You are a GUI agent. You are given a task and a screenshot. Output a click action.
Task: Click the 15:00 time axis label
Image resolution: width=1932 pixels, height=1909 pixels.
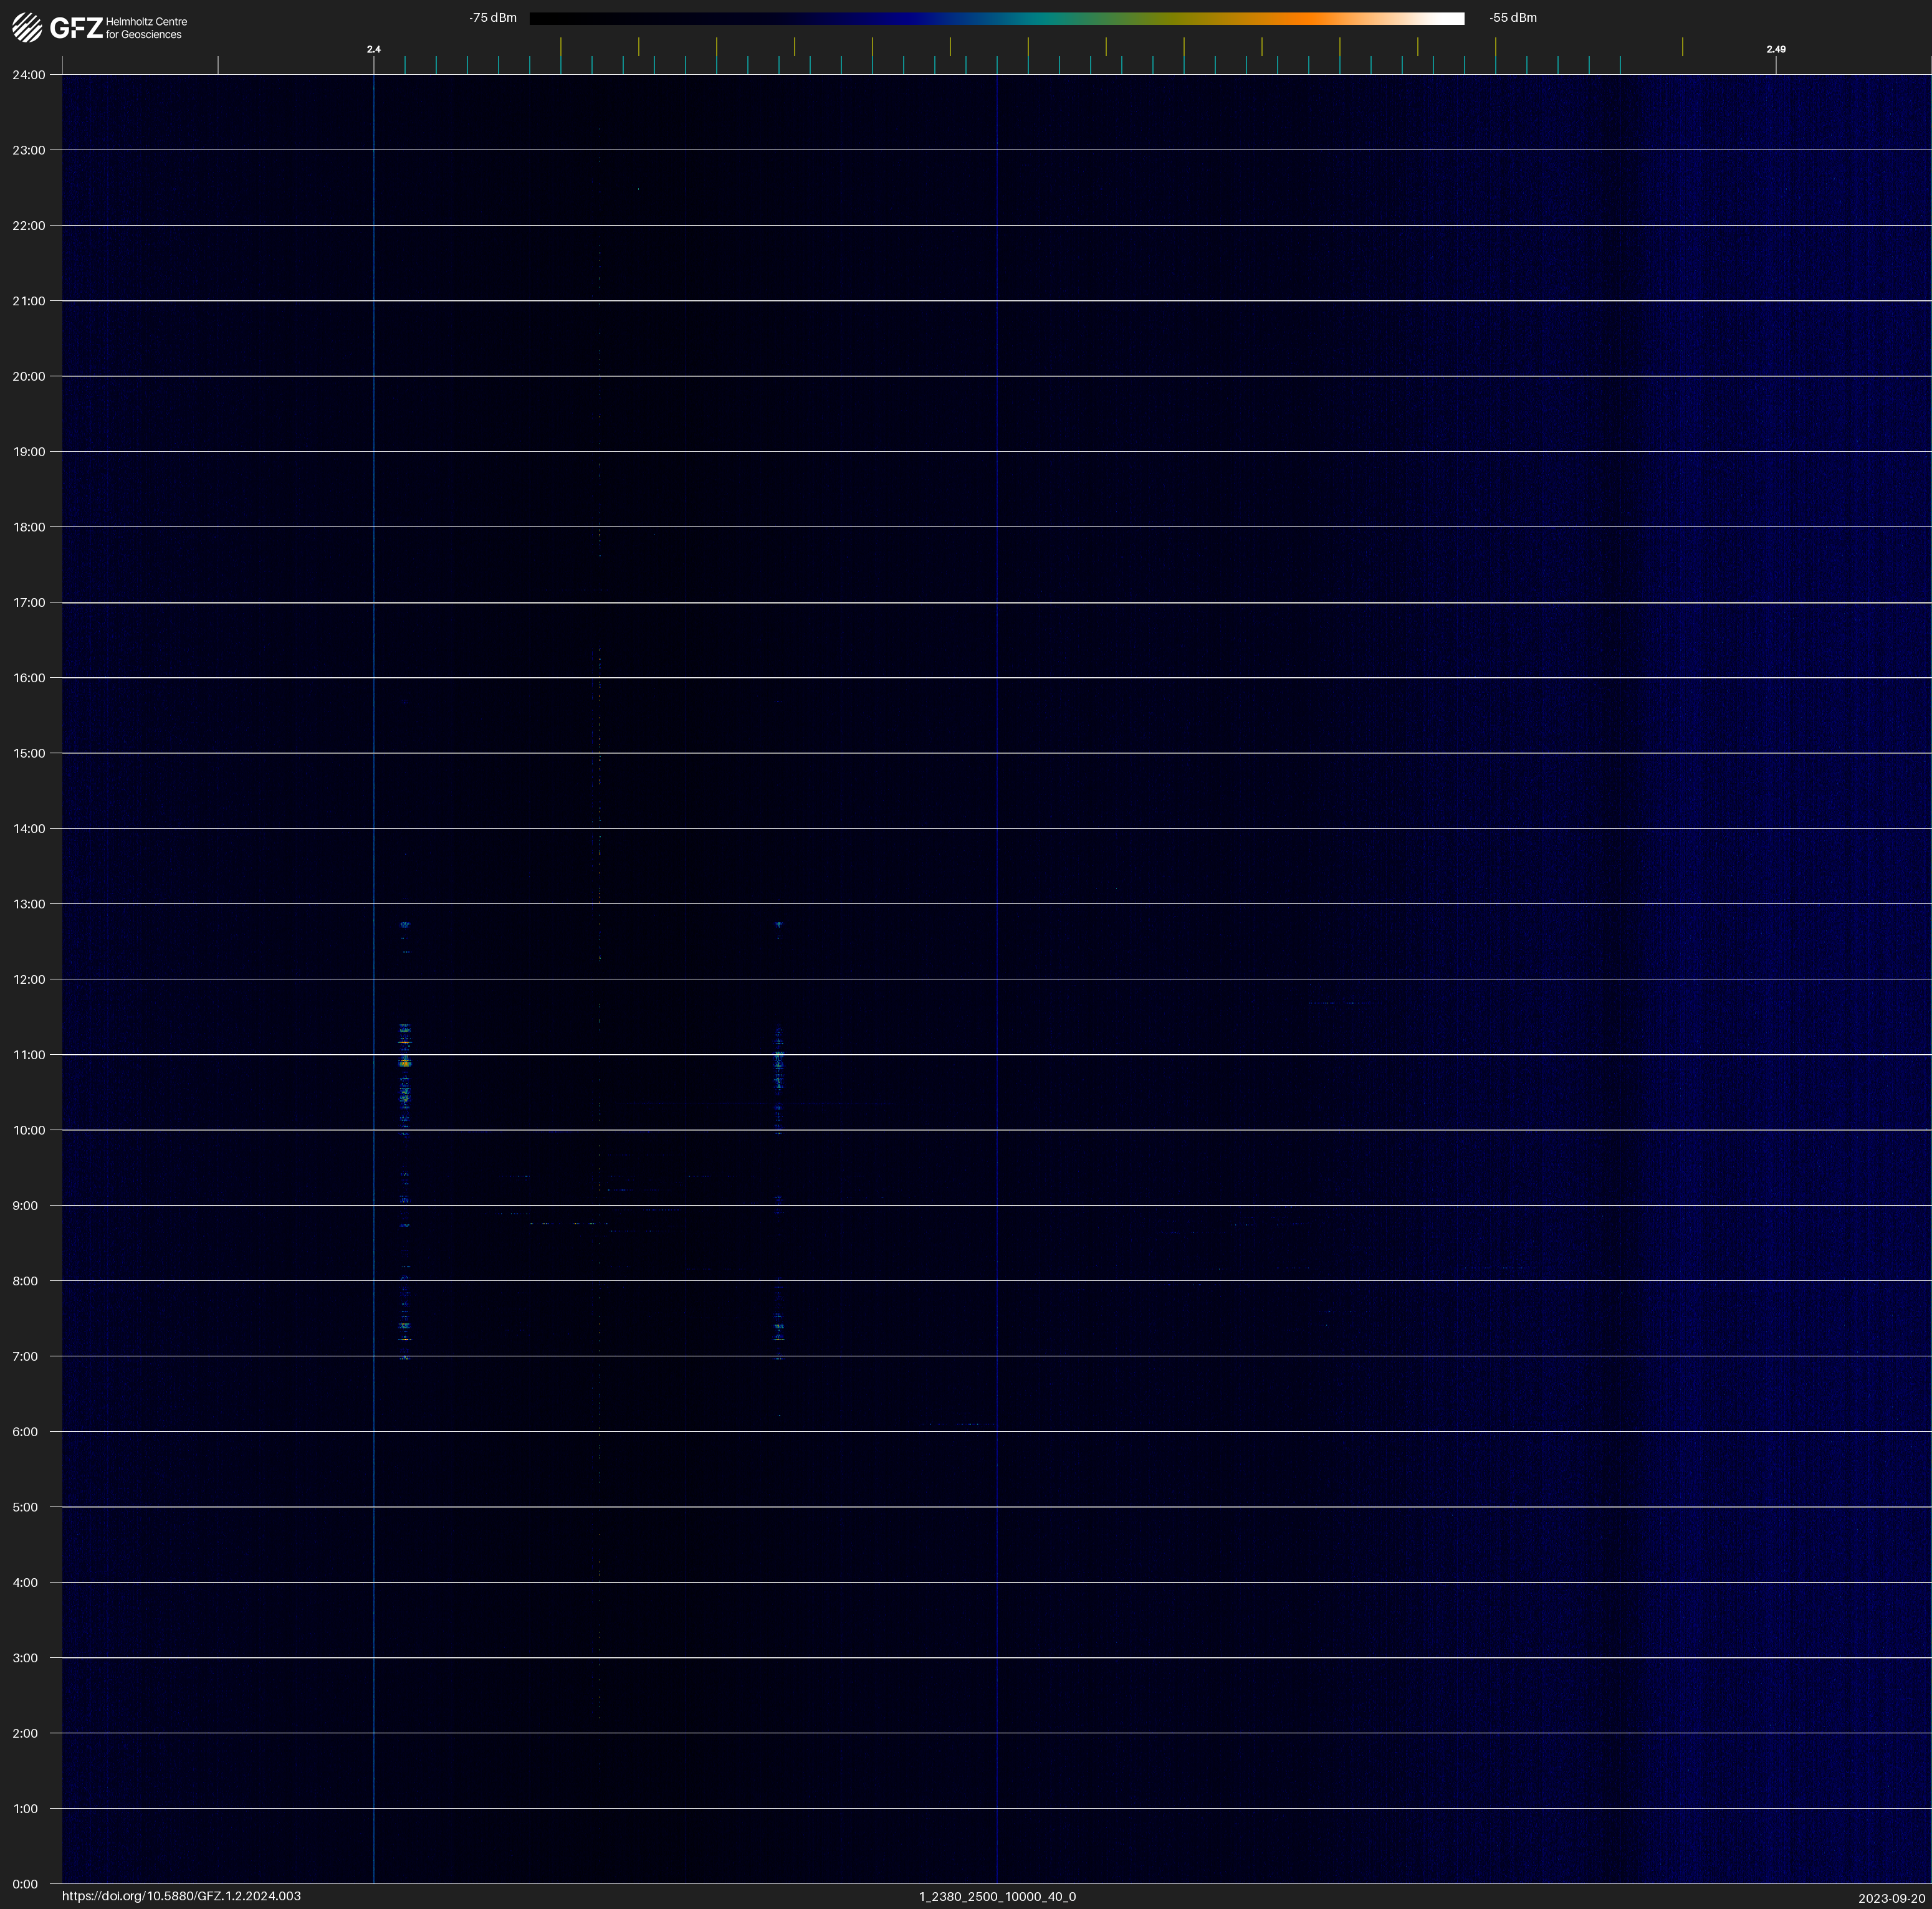pyautogui.click(x=29, y=754)
